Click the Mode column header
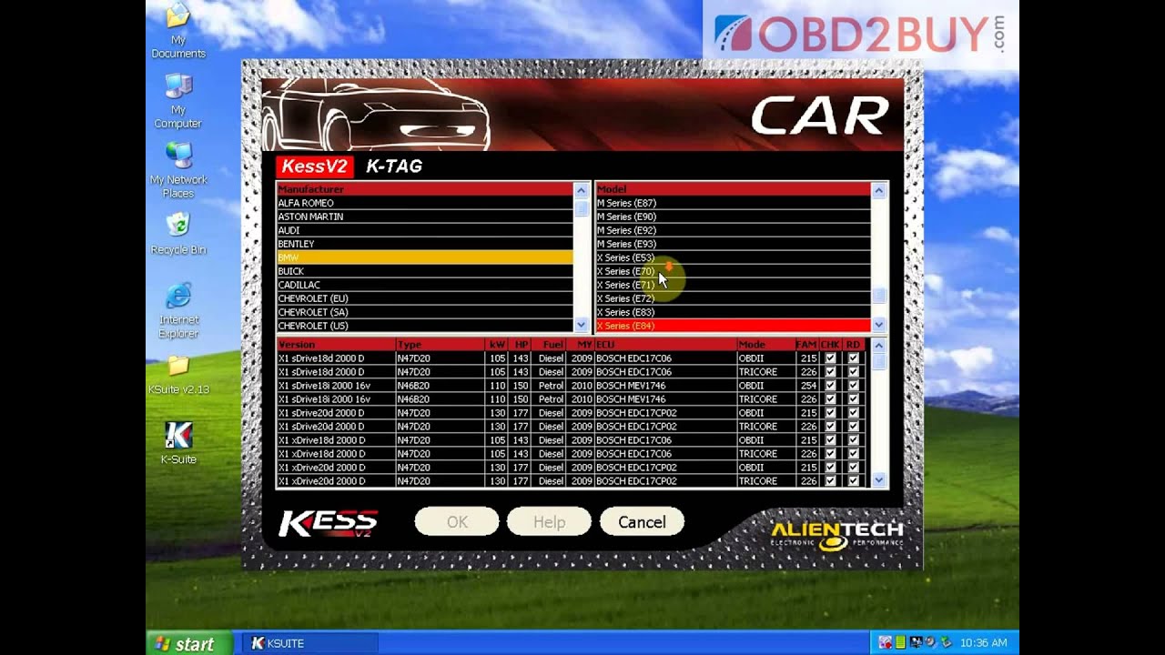This screenshot has width=1165, height=655. [765, 345]
